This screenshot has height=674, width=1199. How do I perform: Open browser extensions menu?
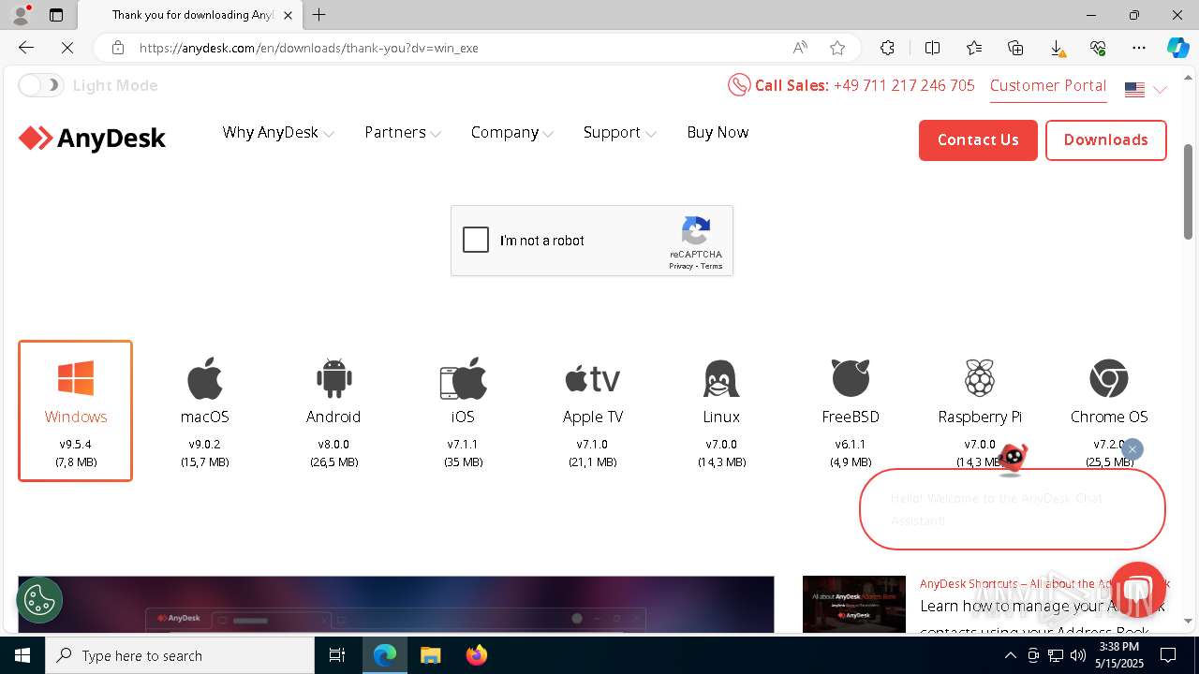[x=887, y=48]
